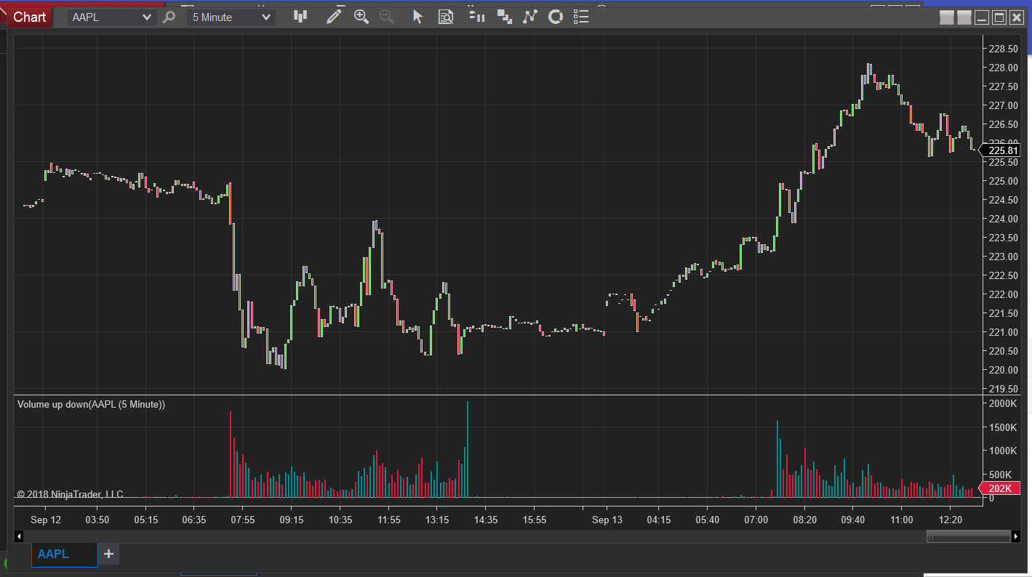Open the instrument link color selector
This screenshot has height=577, width=1032.
tap(946, 18)
